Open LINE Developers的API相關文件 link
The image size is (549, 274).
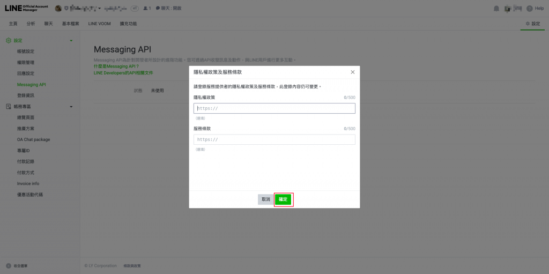coord(123,73)
